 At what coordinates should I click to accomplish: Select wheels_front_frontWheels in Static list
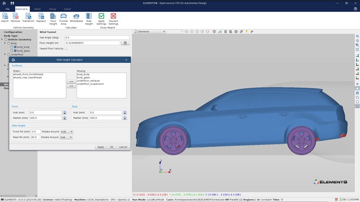(x=28, y=75)
